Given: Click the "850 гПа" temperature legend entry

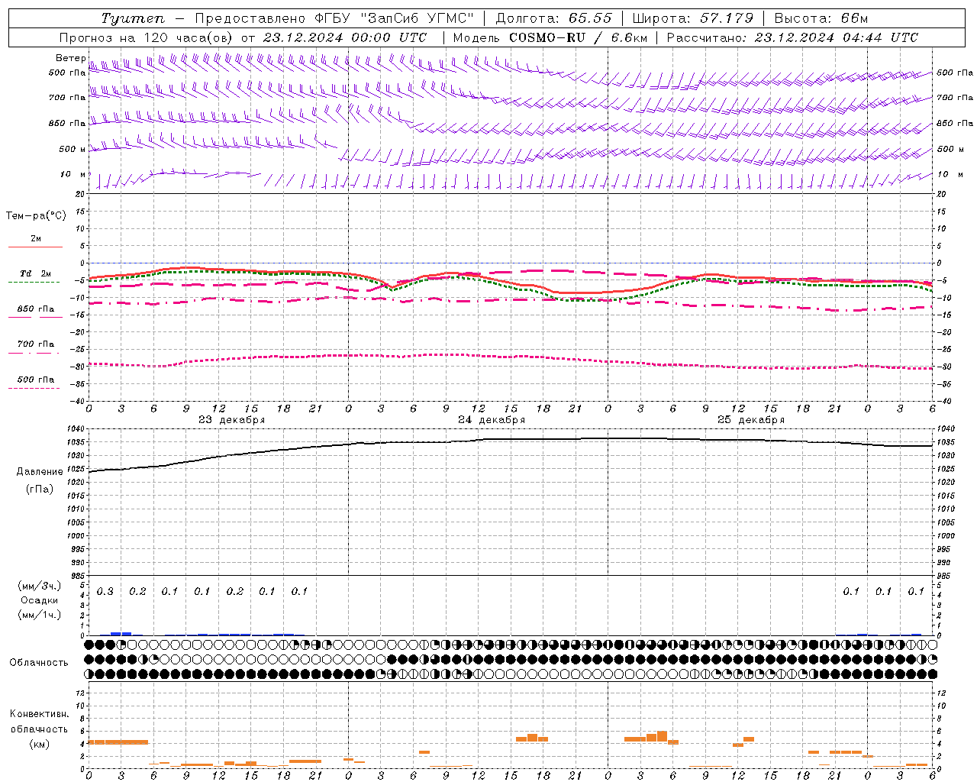Looking at the screenshot, I should tap(35, 309).
